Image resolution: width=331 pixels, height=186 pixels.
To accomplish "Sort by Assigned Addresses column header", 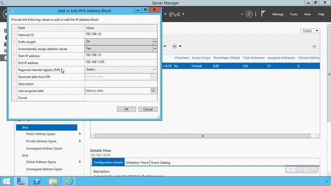I will point(281,57).
